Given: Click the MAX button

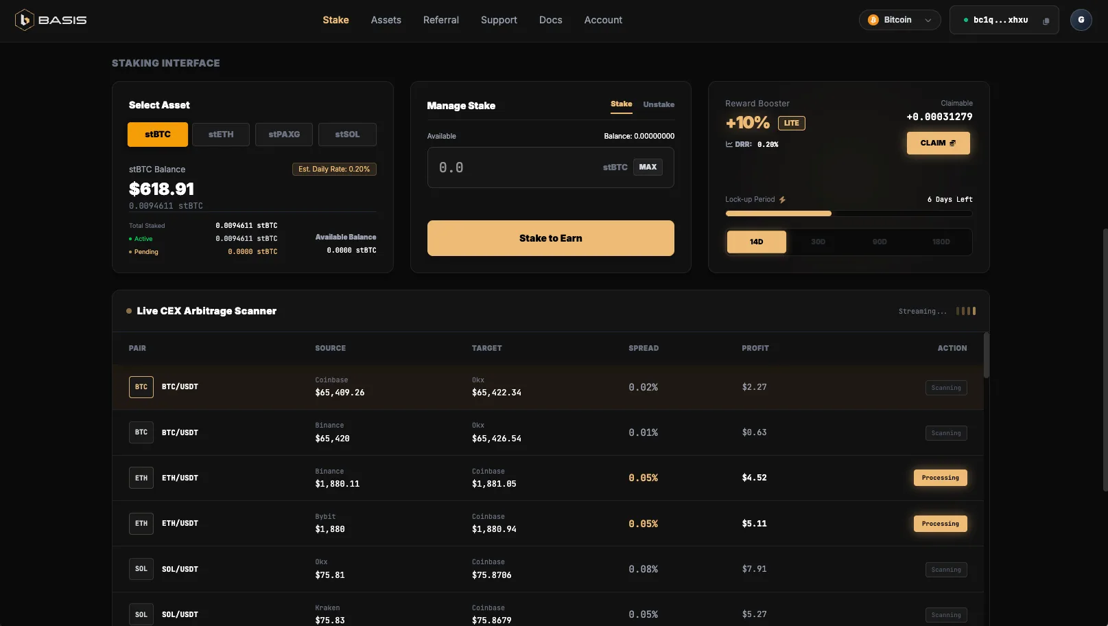Looking at the screenshot, I should click(648, 167).
